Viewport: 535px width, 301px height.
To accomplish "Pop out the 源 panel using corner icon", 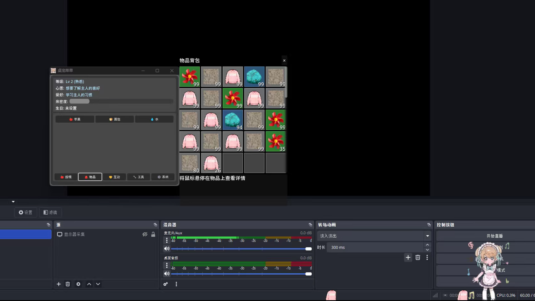I will pos(155,225).
